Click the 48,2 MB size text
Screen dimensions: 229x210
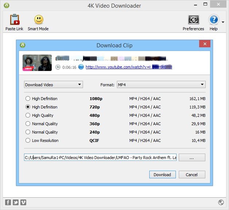(x=198, y=115)
